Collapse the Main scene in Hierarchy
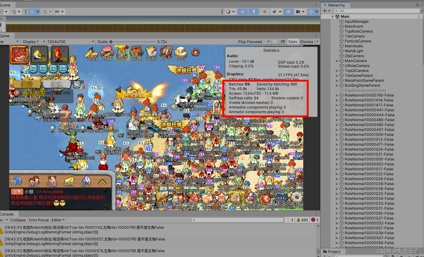Screen dimensions: 424x257 point(332,17)
